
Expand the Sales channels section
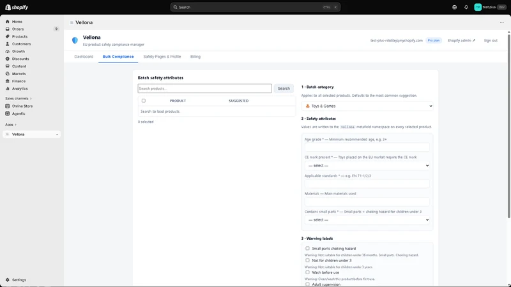coord(19,98)
